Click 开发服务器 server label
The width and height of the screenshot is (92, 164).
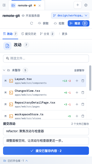31,16
